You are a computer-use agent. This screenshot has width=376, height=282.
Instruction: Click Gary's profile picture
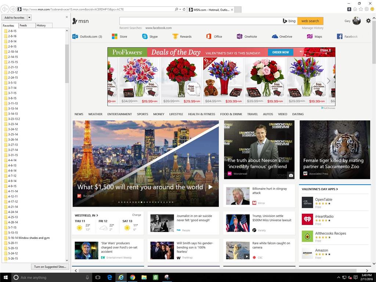(357, 21)
